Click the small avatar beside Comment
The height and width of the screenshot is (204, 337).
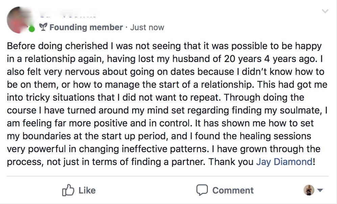pyautogui.click(x=309, y=190)
